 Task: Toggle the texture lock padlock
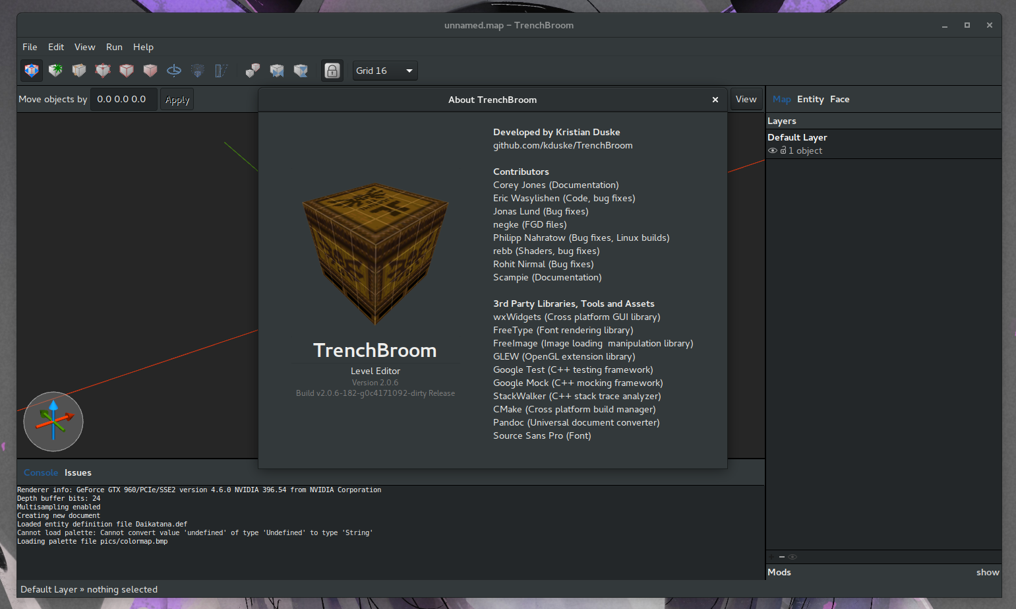332,71
